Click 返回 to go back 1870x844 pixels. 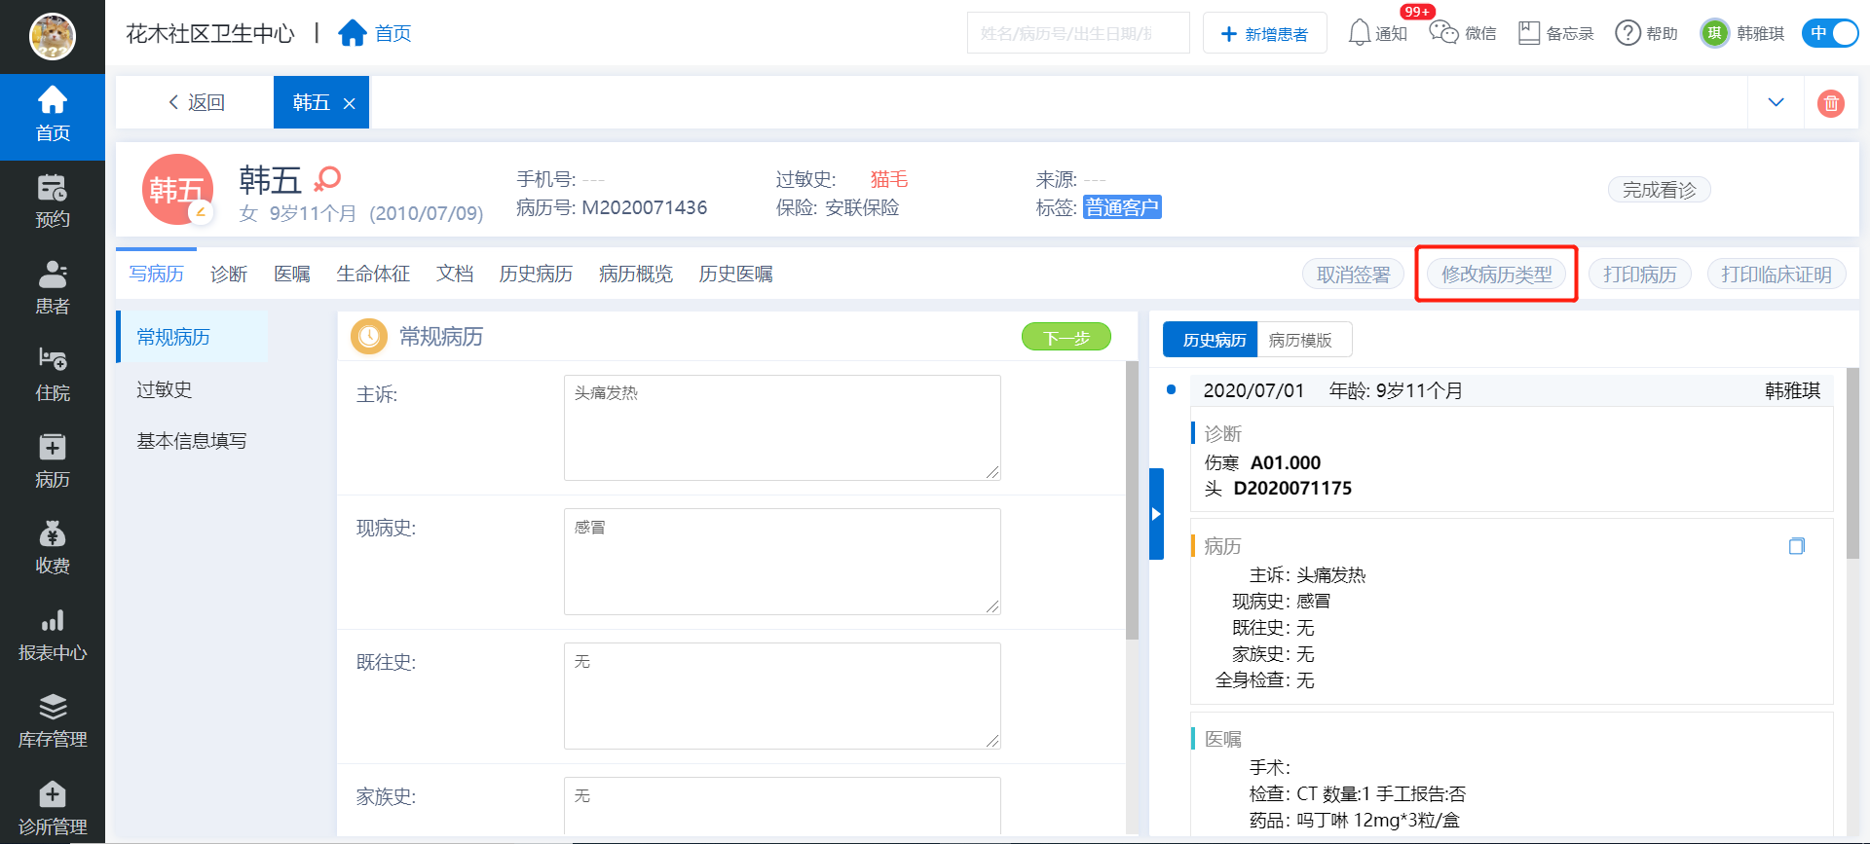click(196, 102)
